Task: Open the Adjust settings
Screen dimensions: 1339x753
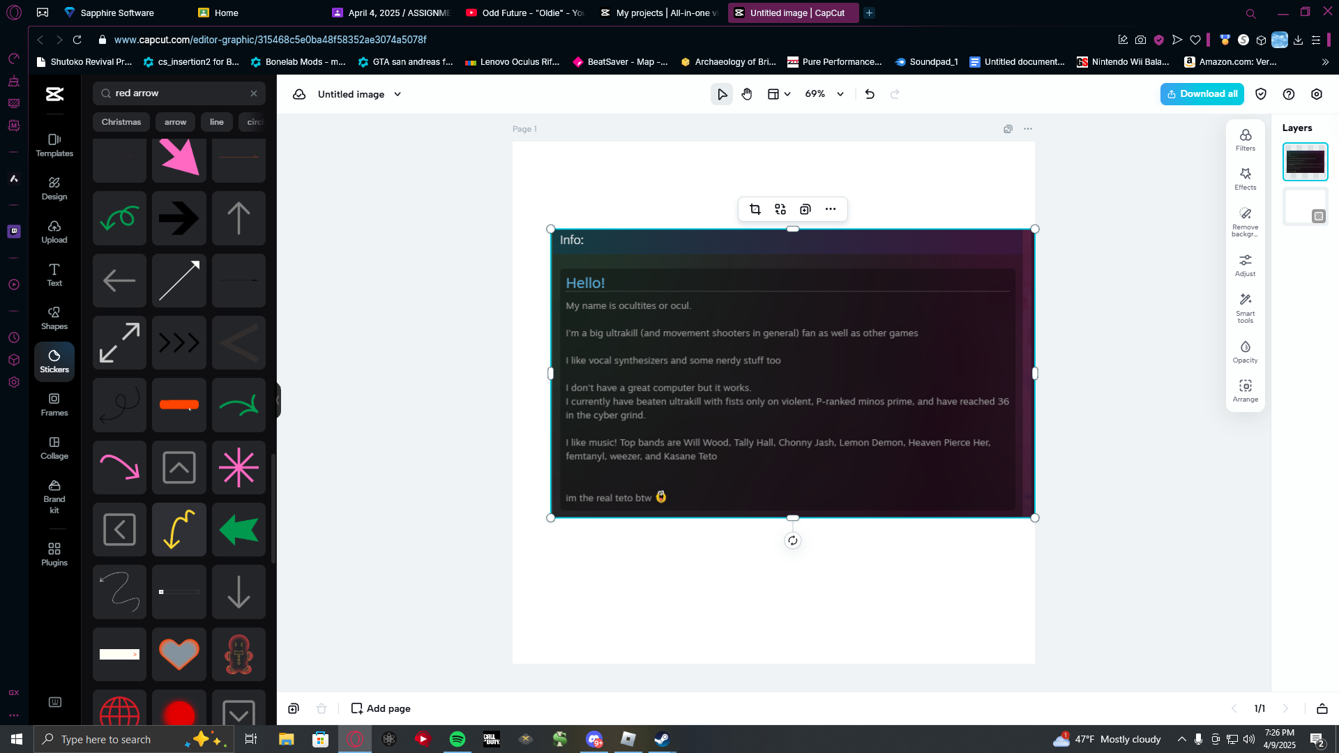Action: point(1245,265)
